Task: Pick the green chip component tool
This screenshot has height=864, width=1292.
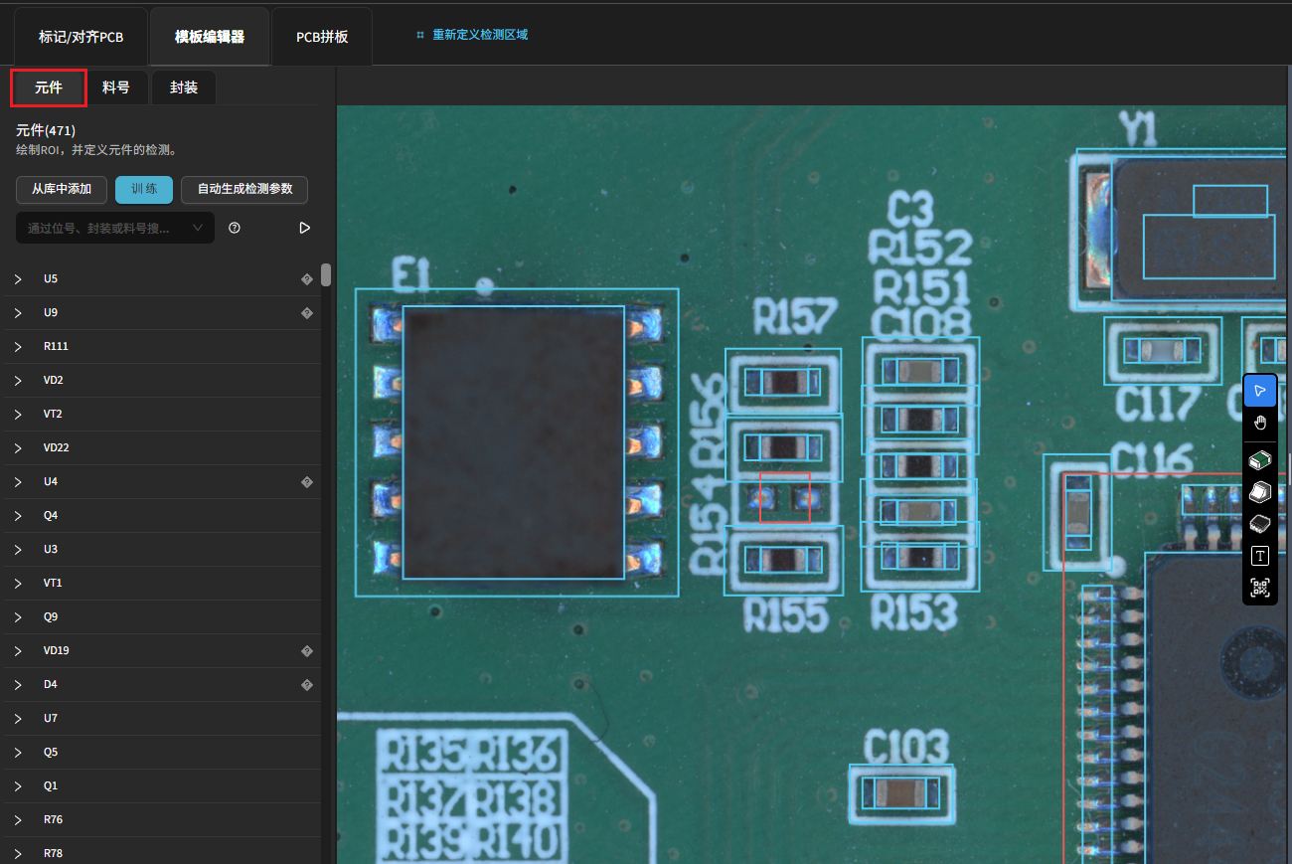Action: (1260, 460)
